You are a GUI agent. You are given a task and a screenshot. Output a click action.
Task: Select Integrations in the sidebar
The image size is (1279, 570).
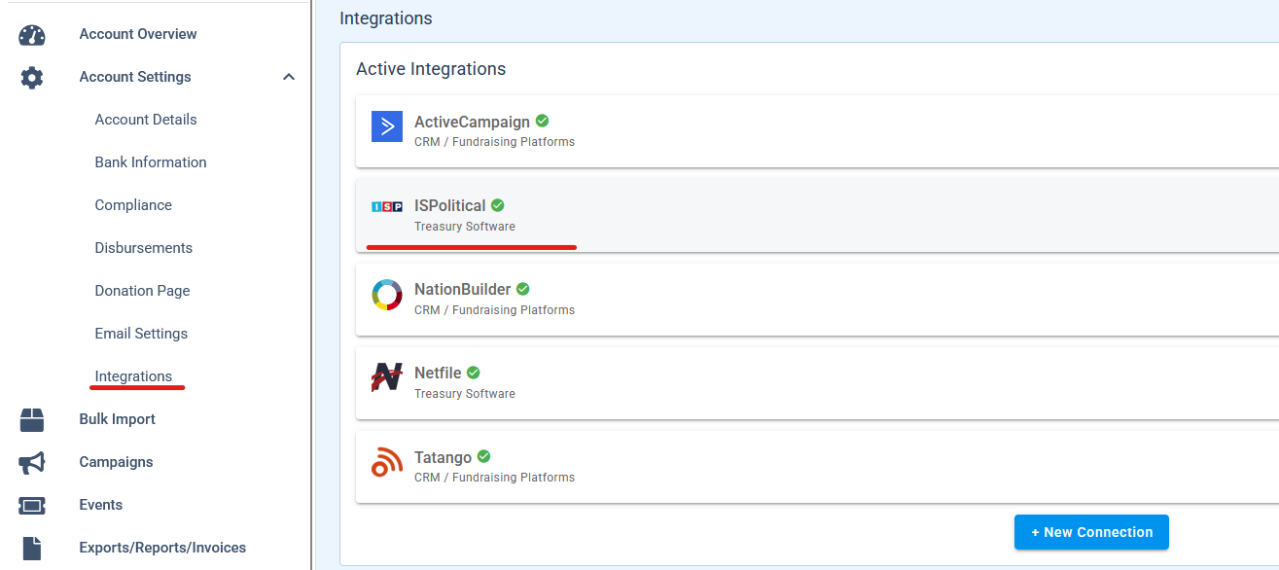coord(133,376)
